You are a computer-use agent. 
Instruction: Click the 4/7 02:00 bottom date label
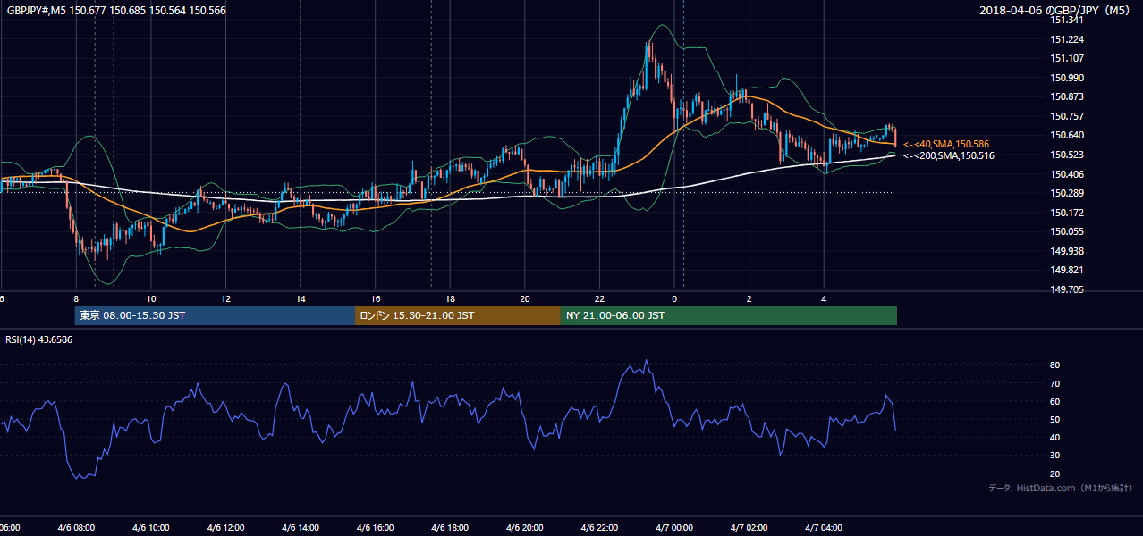point(749,528)
